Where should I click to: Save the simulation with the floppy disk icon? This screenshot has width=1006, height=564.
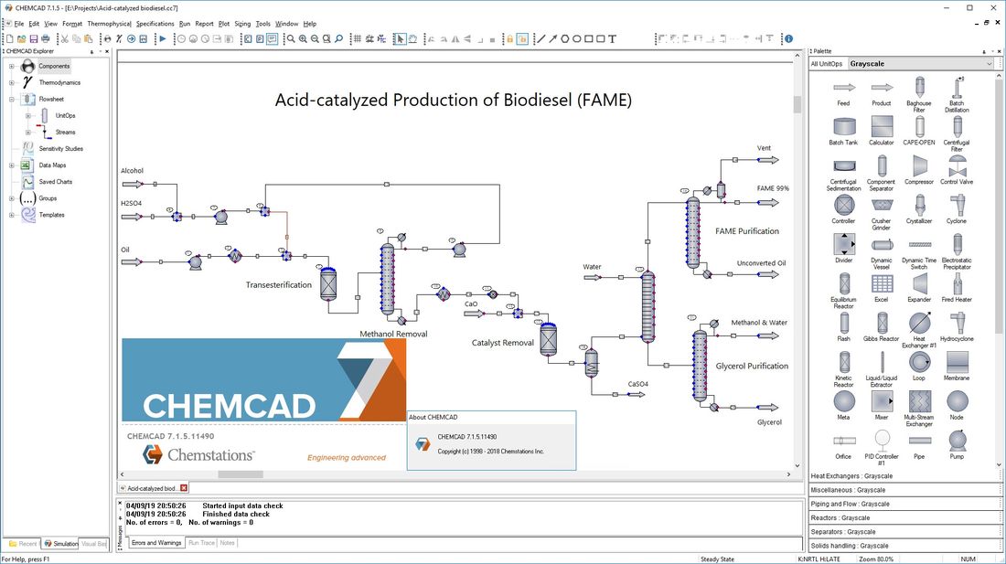33,39
